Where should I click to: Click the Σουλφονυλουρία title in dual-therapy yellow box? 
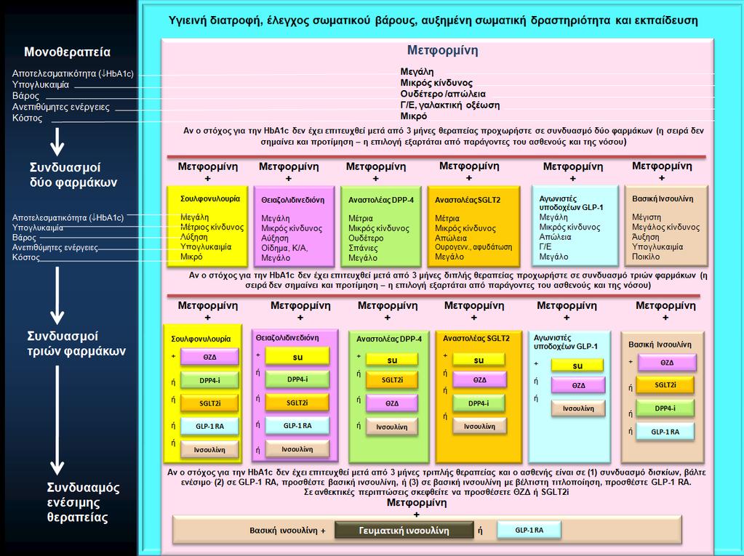tap(210, 199)
